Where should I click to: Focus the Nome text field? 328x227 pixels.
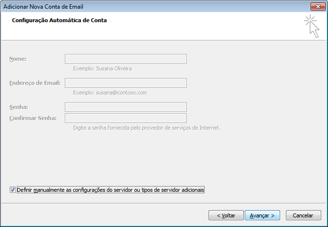[x=126, y=59]
